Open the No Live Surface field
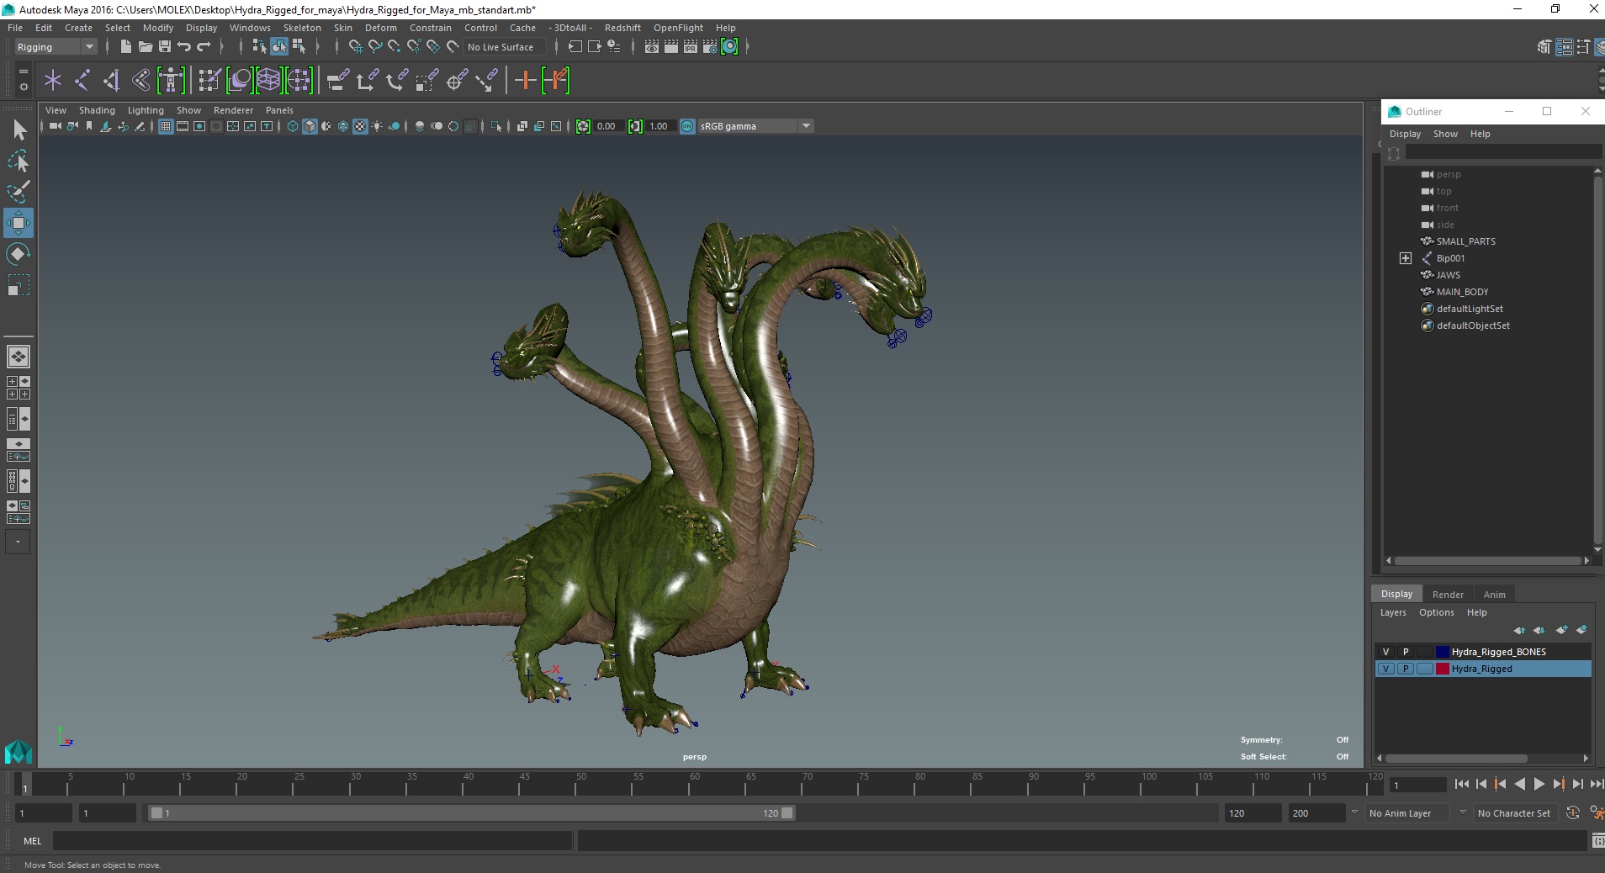This screenshot has height=873, width=1605. (x=505, y=47)
